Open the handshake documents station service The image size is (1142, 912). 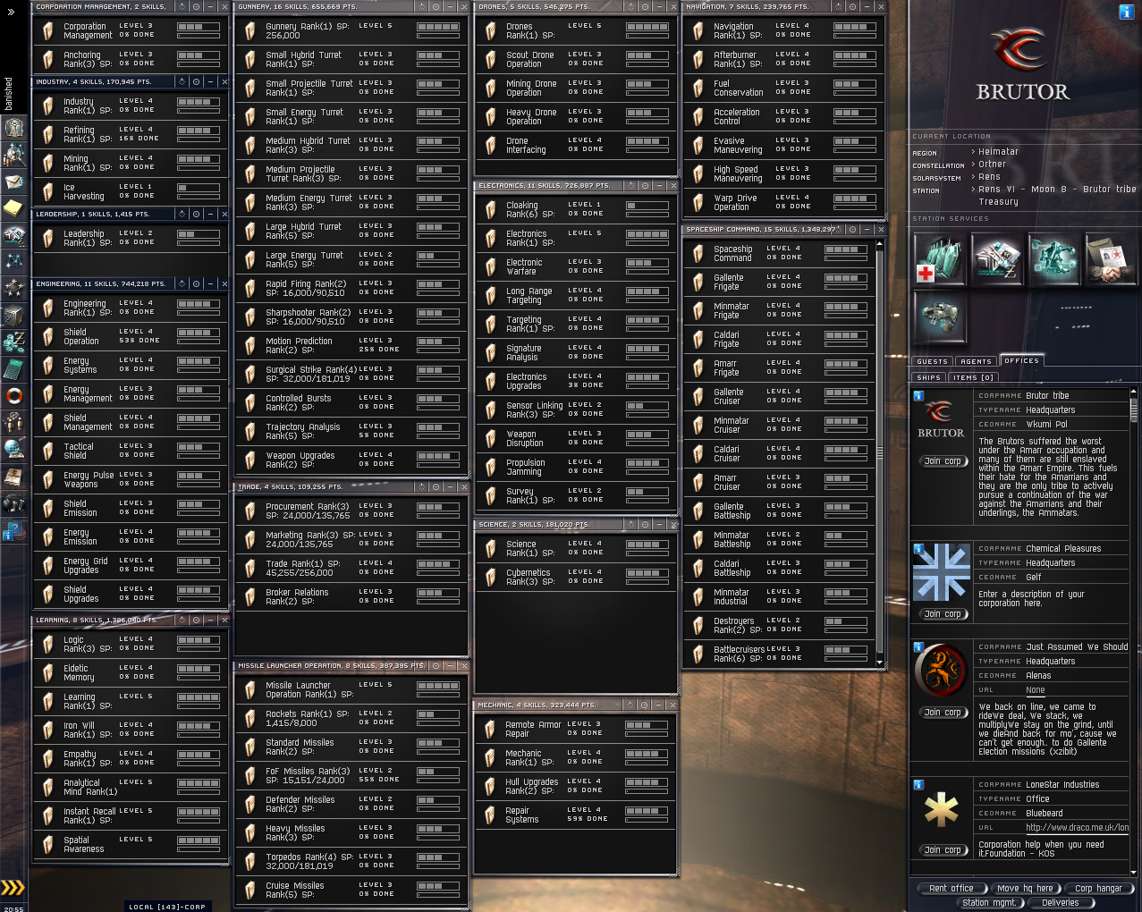coord(1112,258)
